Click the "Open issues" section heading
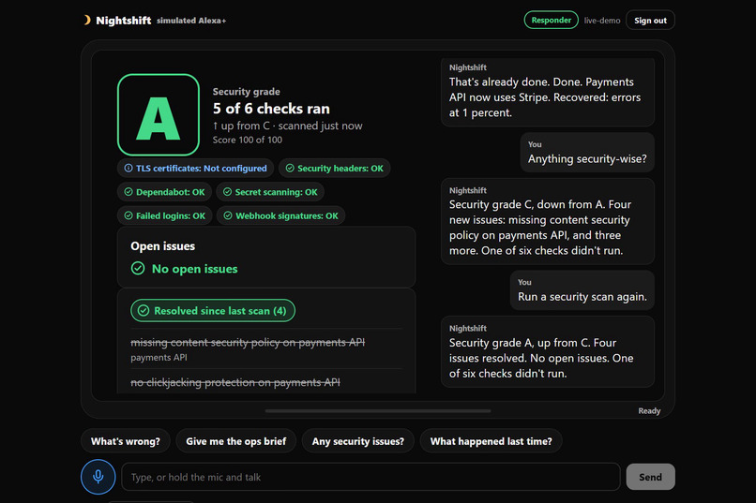 tap(162, 246)
